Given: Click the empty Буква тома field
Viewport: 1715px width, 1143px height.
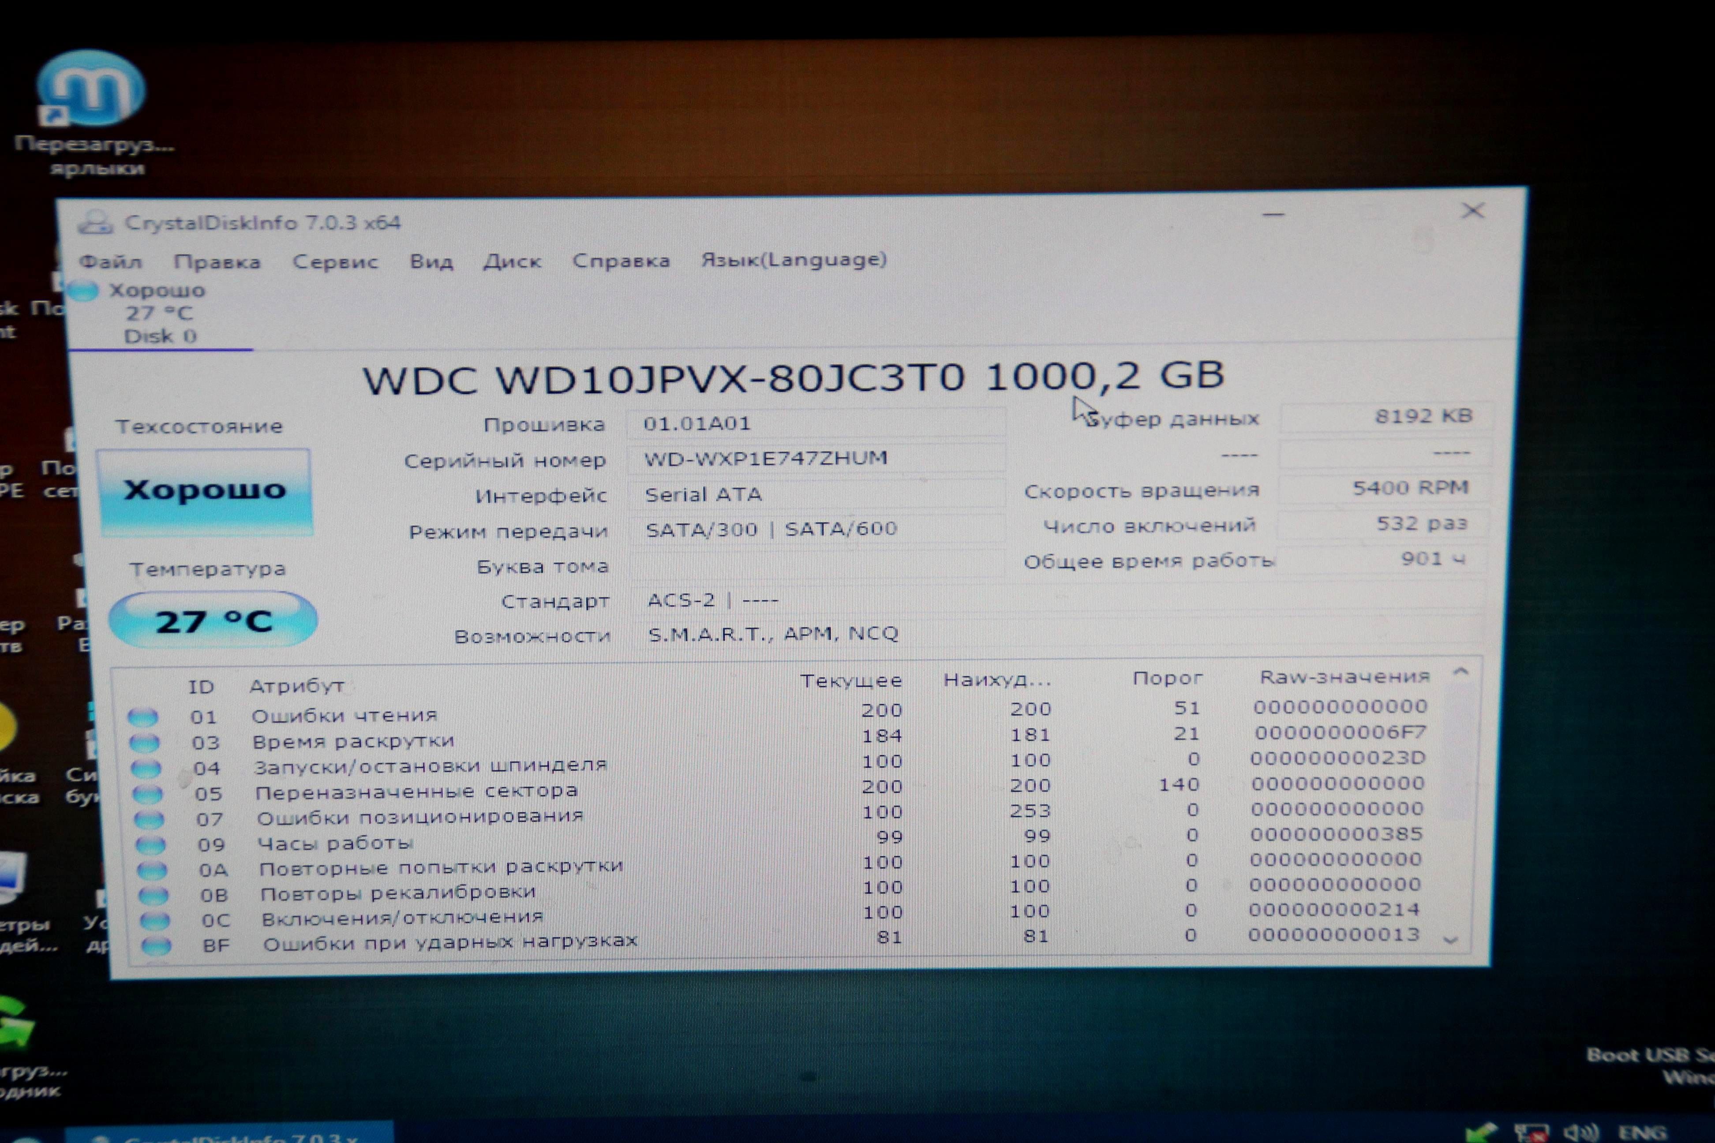Looking at the screenshot, I should (x=818, y=565).
